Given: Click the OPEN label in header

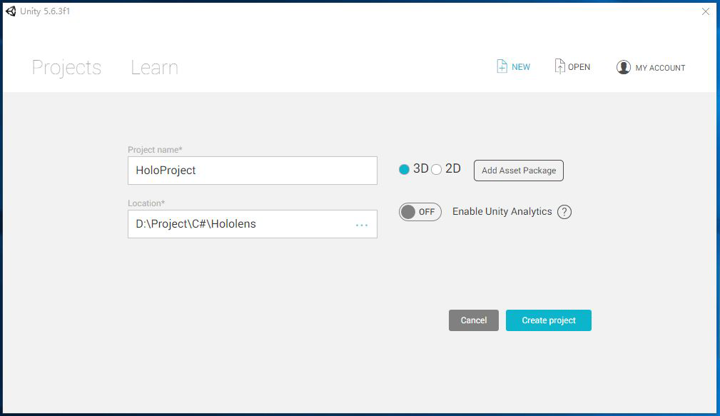Looking at the screenshot, I should point(579,67).
